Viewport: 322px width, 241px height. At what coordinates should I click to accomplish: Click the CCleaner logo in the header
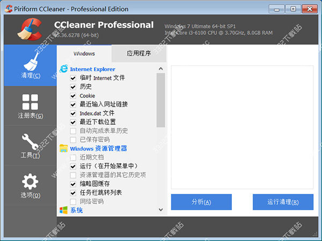[30, 29]
